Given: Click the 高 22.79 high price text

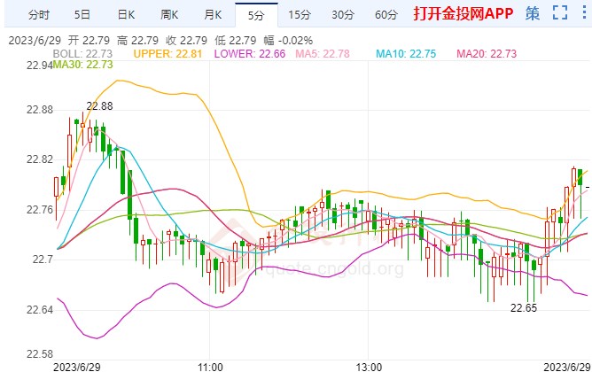Looking at the screenshot, I should (137, 41).
